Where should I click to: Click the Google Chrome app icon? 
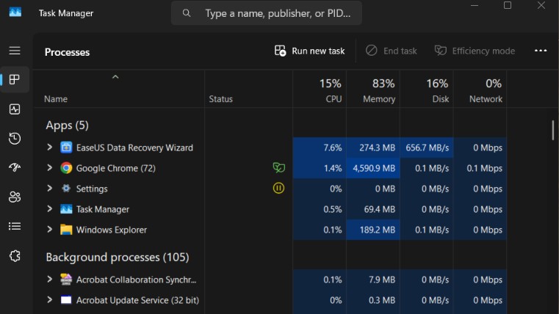point(66,168)
